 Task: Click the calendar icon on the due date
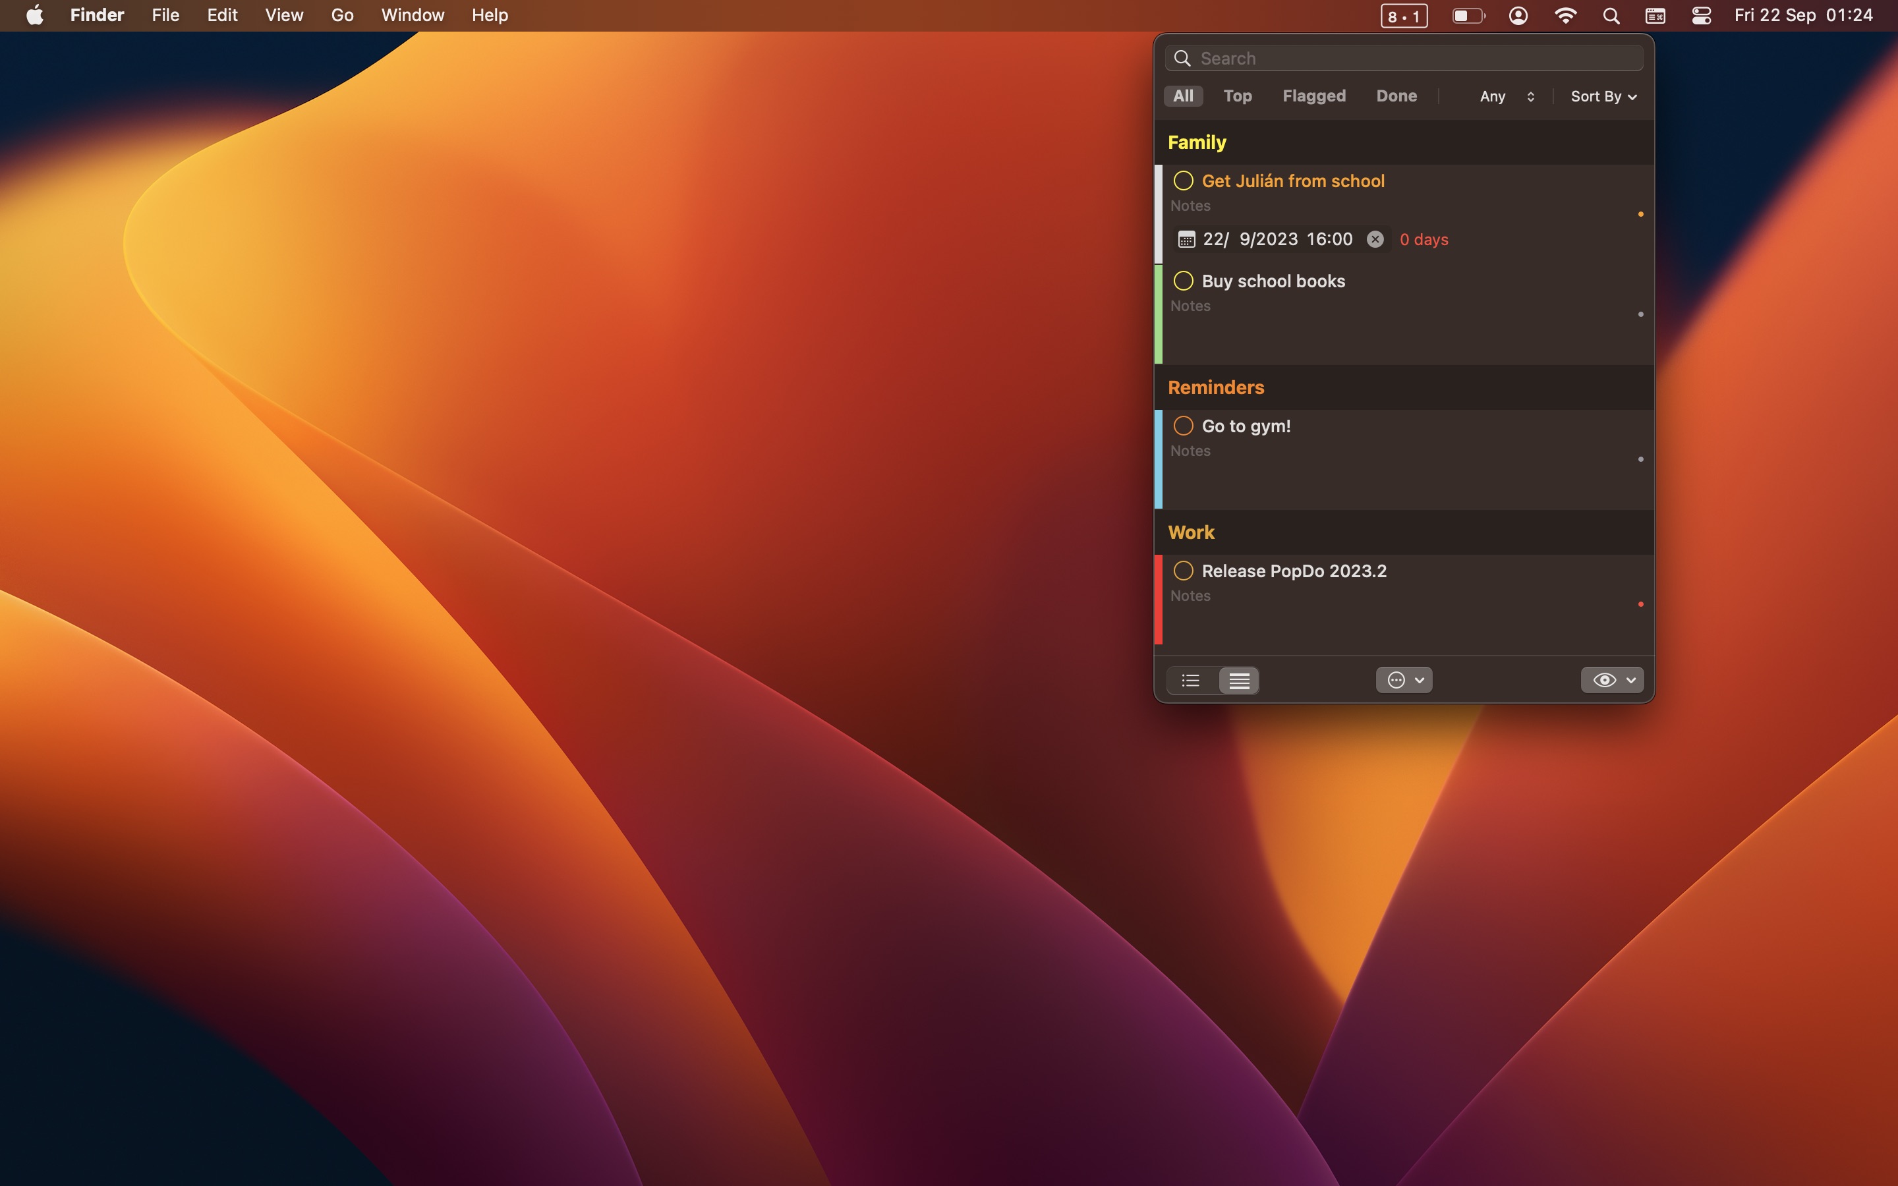(1186, 239)
